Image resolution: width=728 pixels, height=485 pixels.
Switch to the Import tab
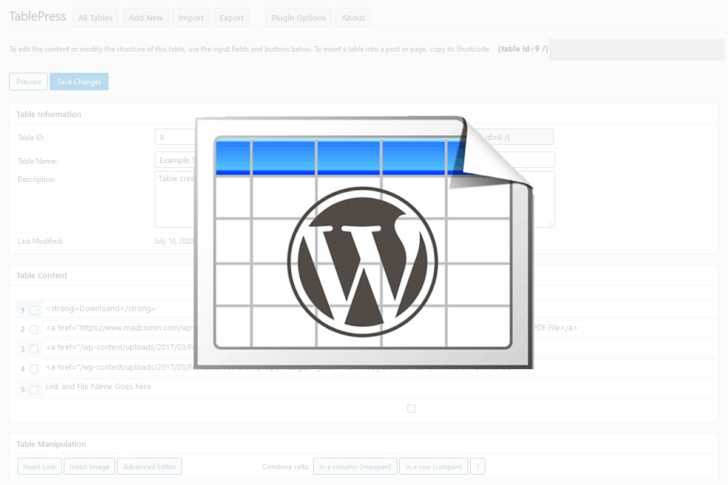191,18
